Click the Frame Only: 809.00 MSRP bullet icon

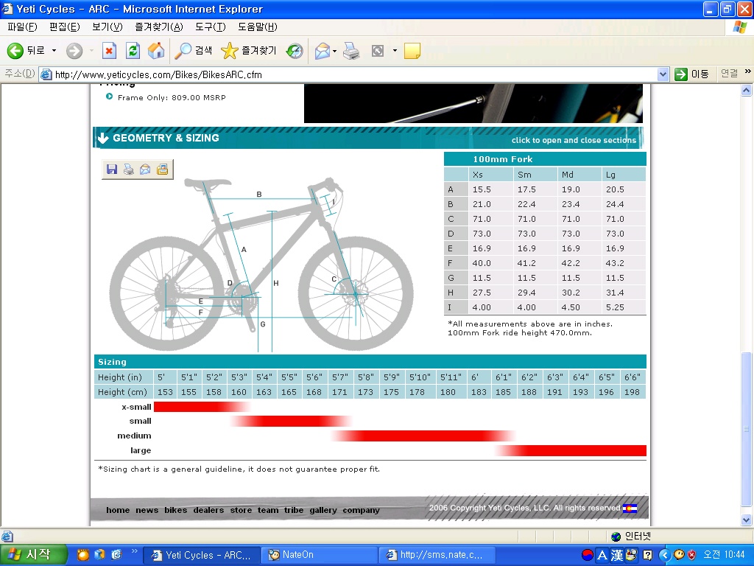coord(109,97)
